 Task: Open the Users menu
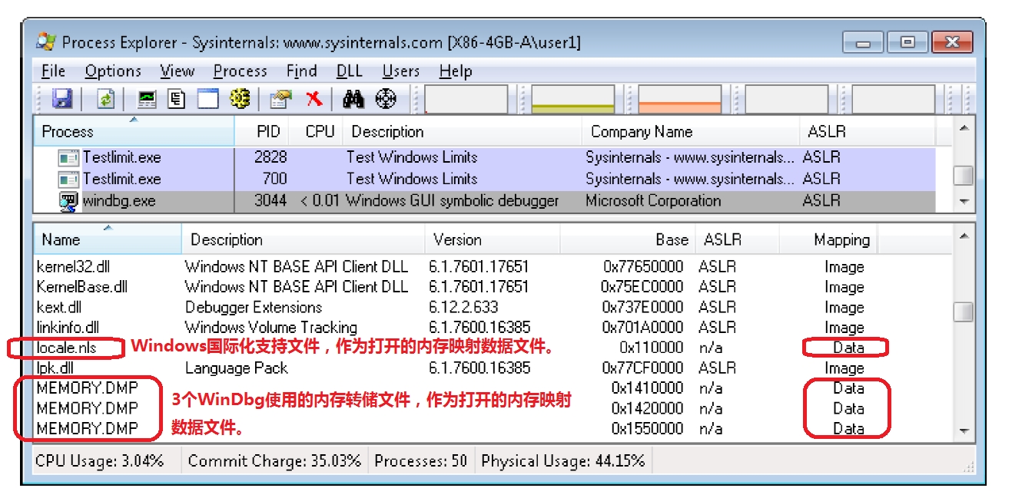pos(400,71)
